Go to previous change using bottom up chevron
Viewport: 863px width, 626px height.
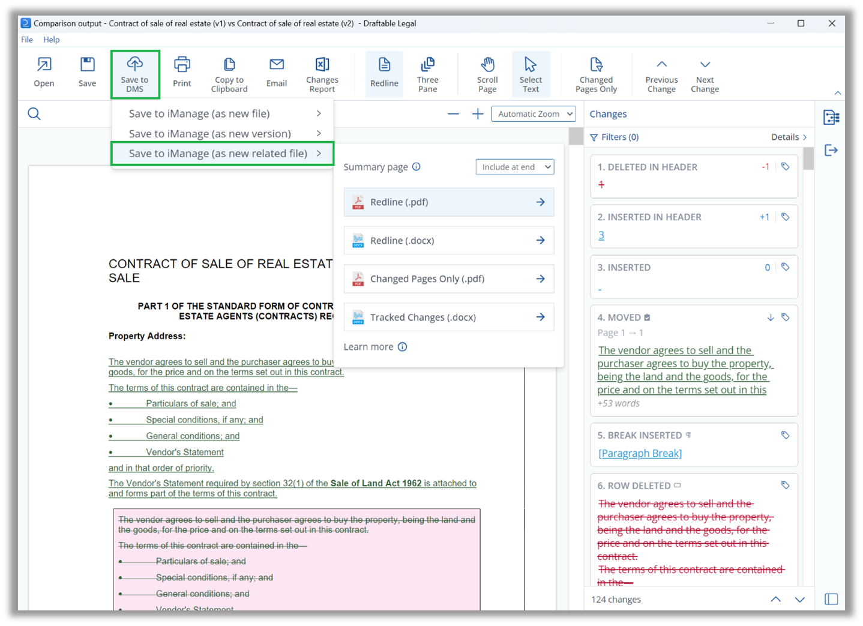(775, 599)
